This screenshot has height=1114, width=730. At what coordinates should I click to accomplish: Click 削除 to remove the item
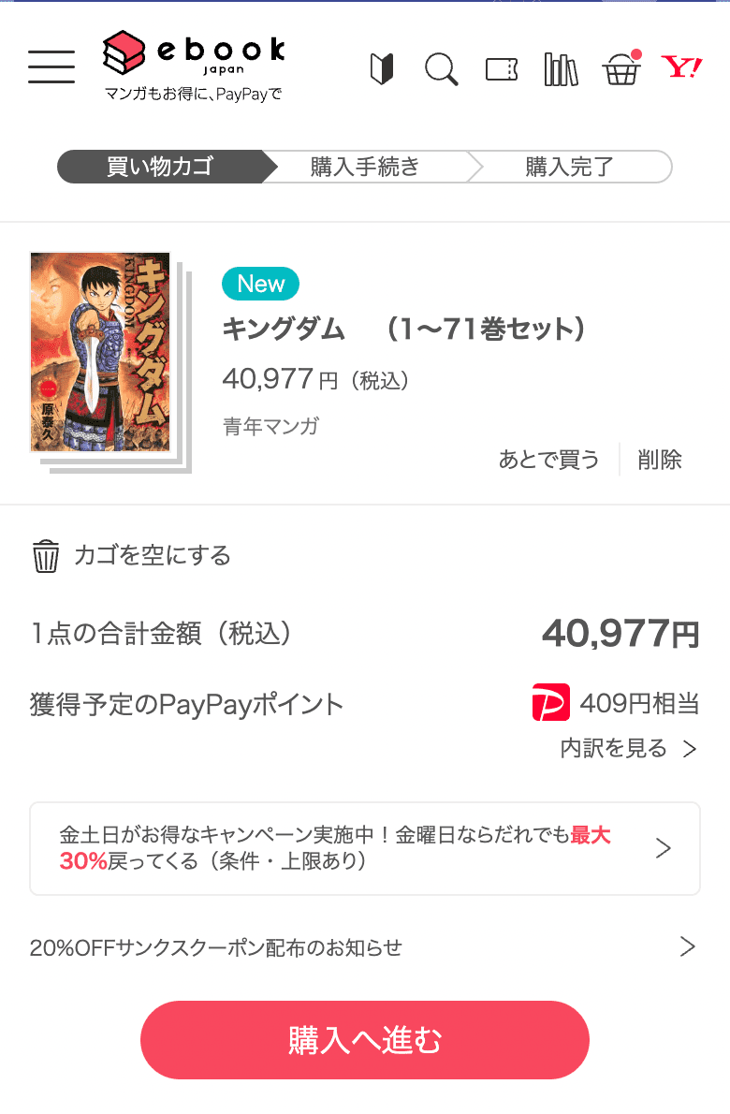(660, 460)
